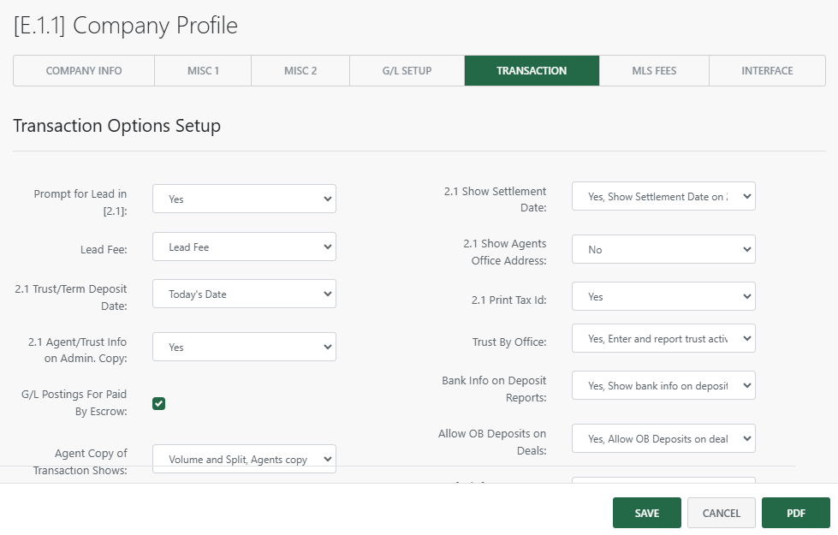
Task: Switch to the Interface tab
Action: click(x=767, y=70)
